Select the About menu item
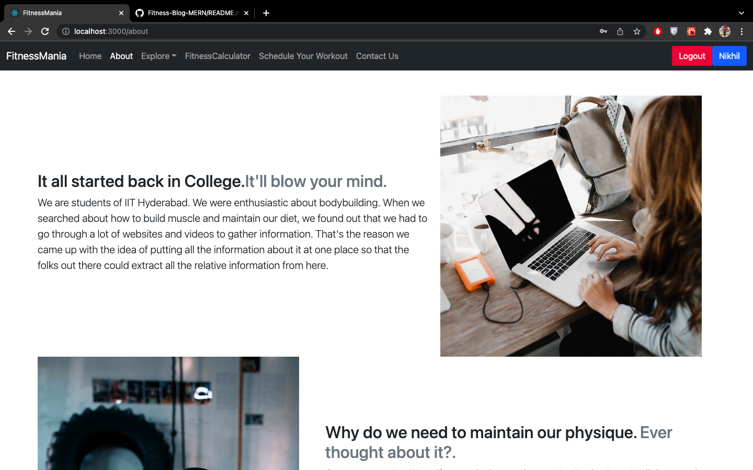The width and height of the screenshot is (753, 470). [x=121, y=56]
